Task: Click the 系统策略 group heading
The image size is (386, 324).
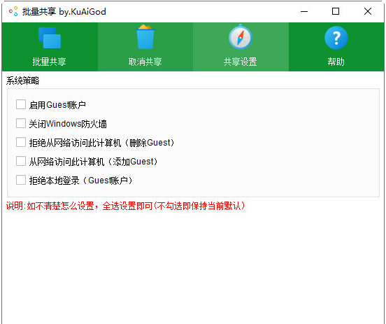Action: [22, 80]
